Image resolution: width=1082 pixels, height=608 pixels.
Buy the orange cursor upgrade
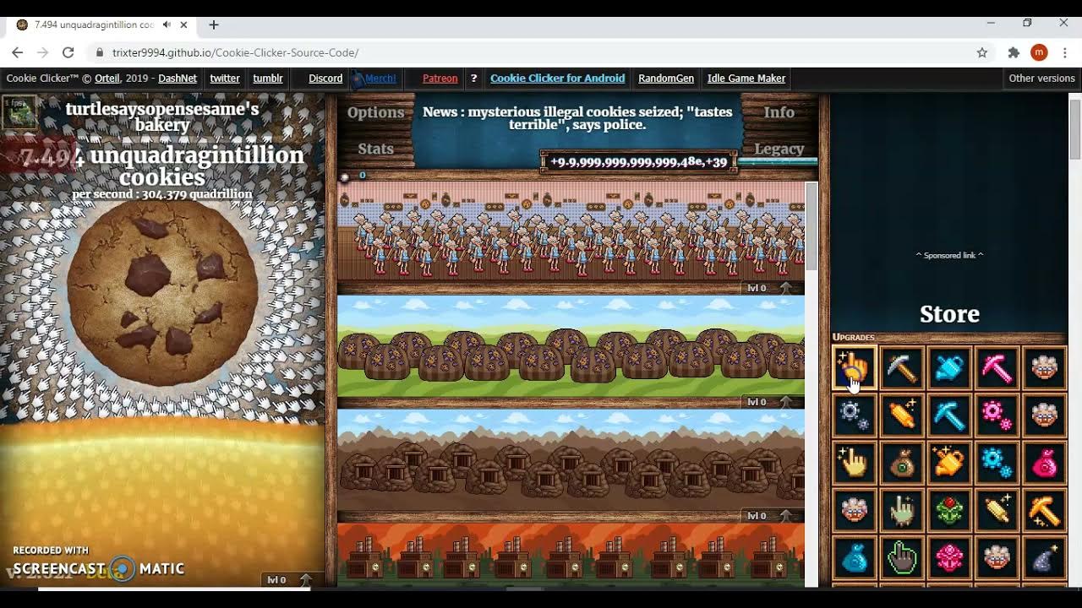[x=854, y=367]
